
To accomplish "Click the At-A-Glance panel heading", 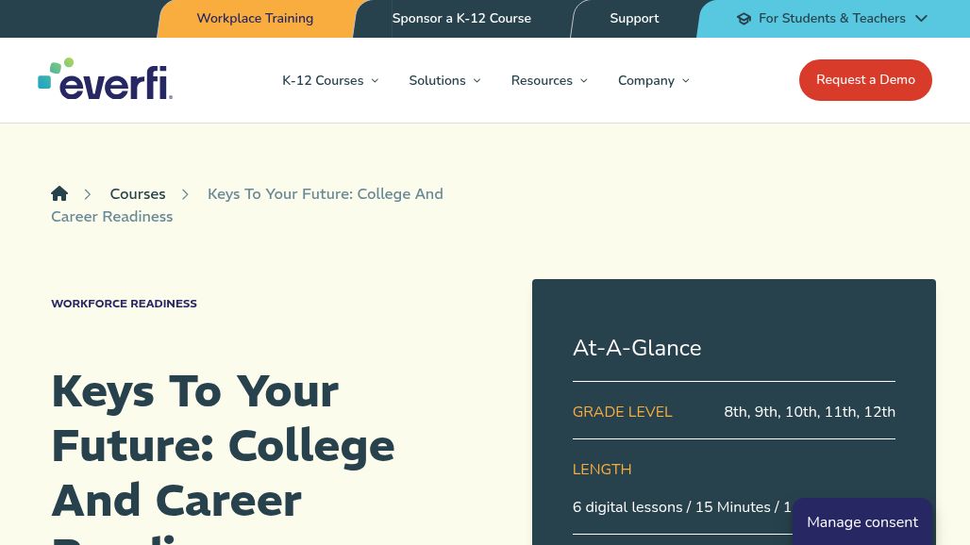I will [x=637, y=348].
